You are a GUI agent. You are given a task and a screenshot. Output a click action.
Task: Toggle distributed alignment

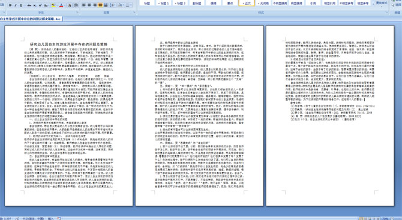pyautogui.click(x=106, y=5)
